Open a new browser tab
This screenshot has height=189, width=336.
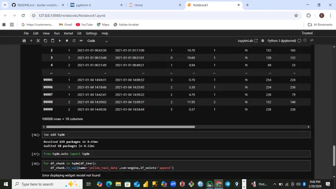tap(247, 5)
